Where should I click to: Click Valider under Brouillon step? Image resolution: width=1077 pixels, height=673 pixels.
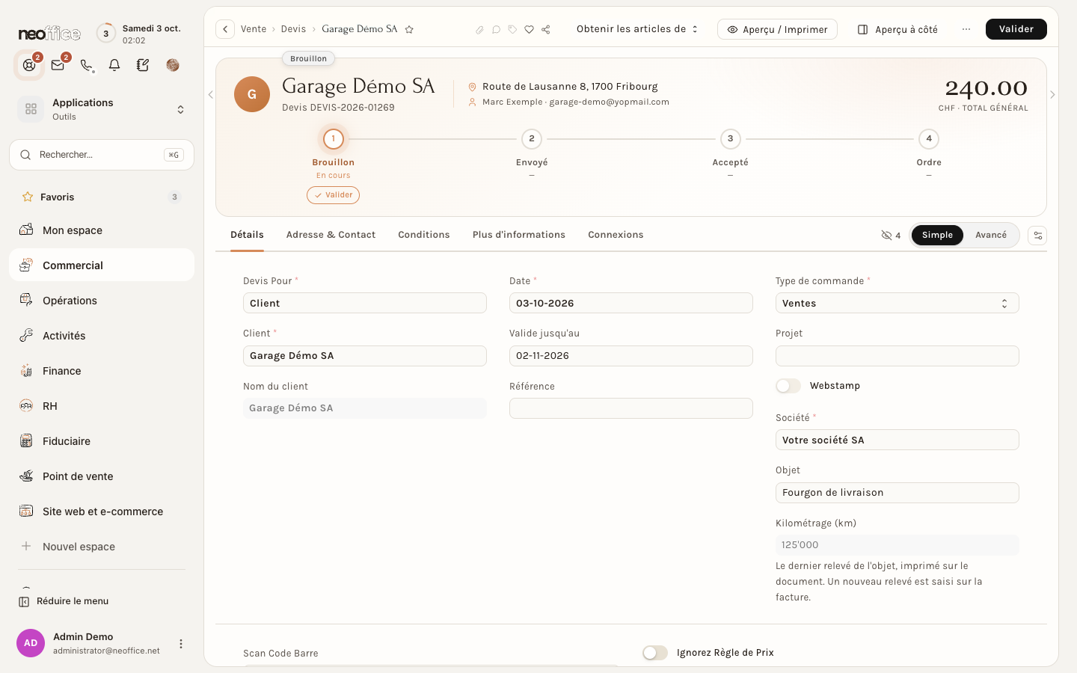[x=333, y=195]
